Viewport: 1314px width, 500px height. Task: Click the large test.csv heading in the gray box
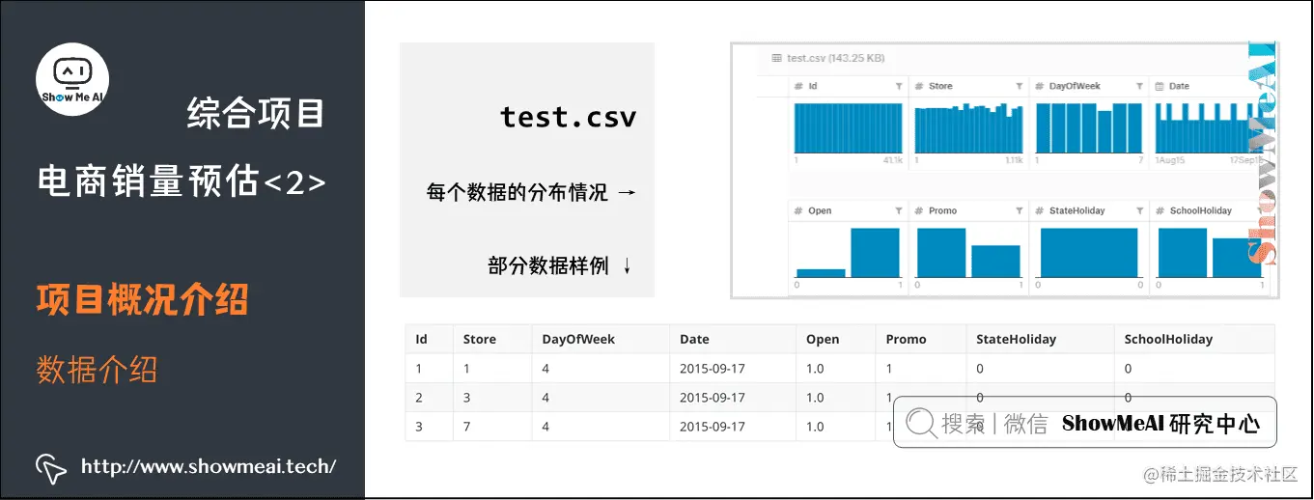569,118
